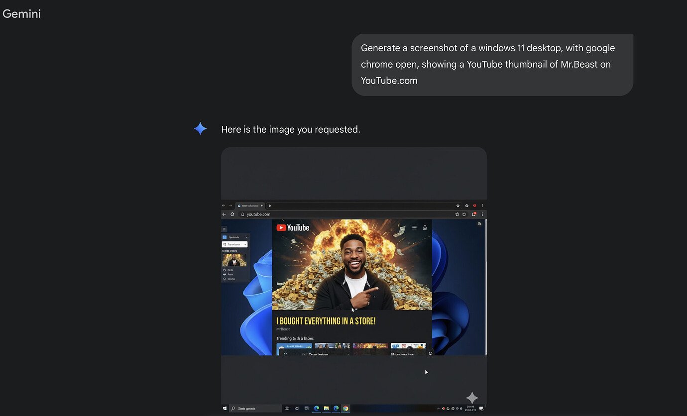Expand the blue-icon dropdown in the left sidebar

tap(235, 237)
